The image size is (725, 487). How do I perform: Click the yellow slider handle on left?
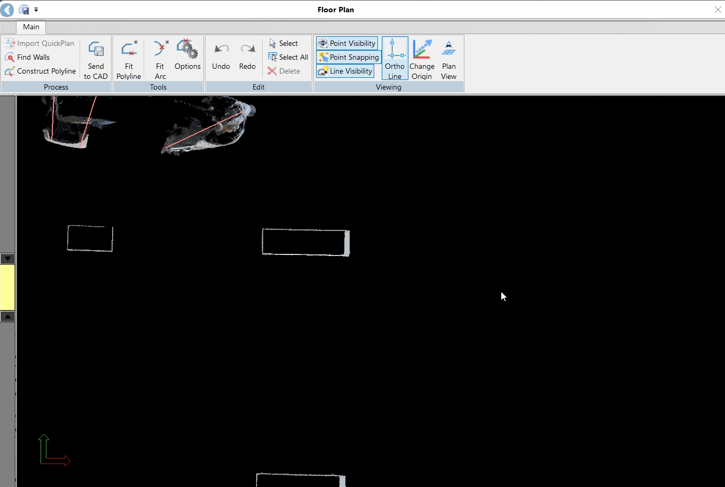(x=7, y=287)
